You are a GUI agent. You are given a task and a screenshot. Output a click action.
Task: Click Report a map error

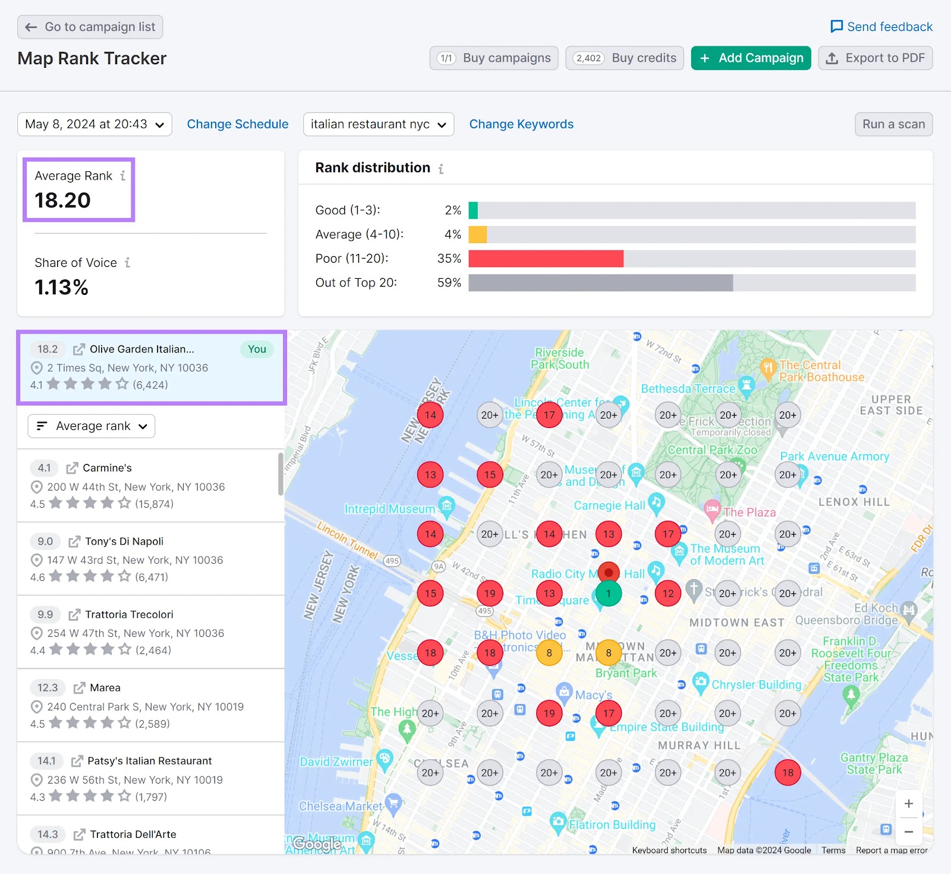coord(892,850)
